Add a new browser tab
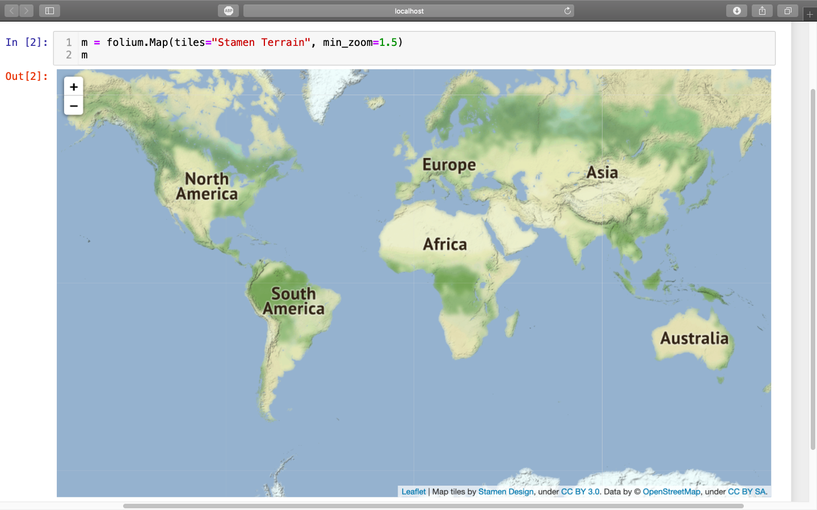 point(810,14)
